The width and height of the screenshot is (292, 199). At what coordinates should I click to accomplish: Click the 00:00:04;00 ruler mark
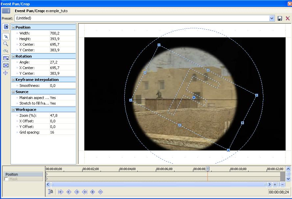[x=128, y=169]
